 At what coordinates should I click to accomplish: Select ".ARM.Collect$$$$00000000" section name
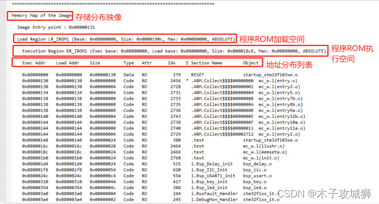tap(222, 81)
